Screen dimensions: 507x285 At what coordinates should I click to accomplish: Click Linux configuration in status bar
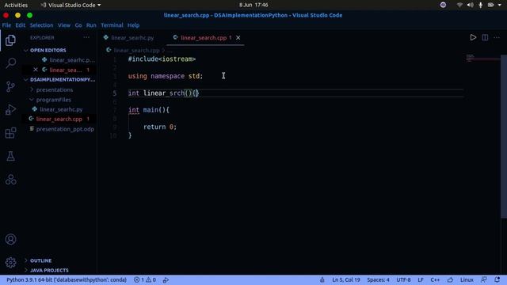coord(467,279)
